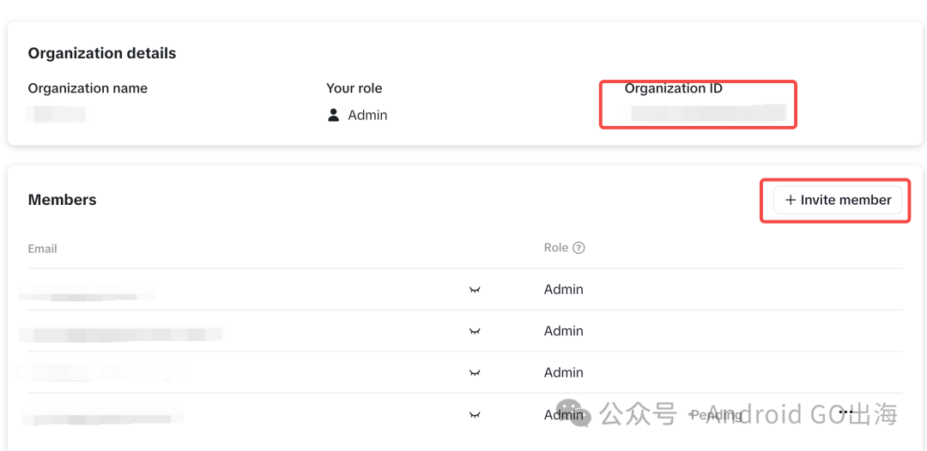Click the Email column header
This screenshot has height=451, width=927.
[43, 249]
